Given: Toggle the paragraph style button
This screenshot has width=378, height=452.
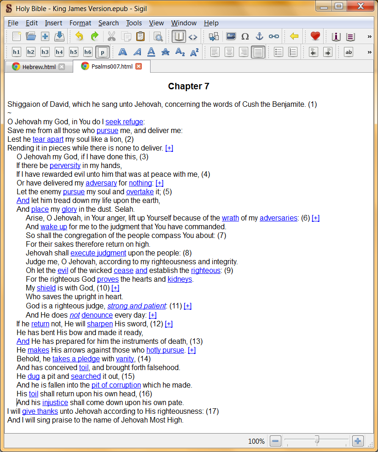Looking at the screenshot, I should pos(102,52).
